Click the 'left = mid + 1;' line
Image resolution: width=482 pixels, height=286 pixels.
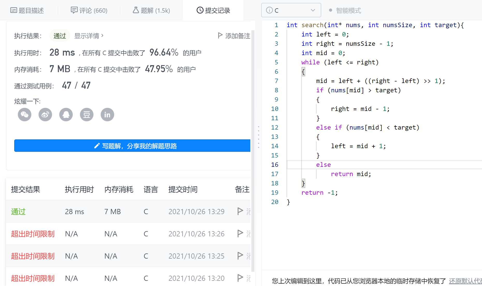(x=359, y=146)
